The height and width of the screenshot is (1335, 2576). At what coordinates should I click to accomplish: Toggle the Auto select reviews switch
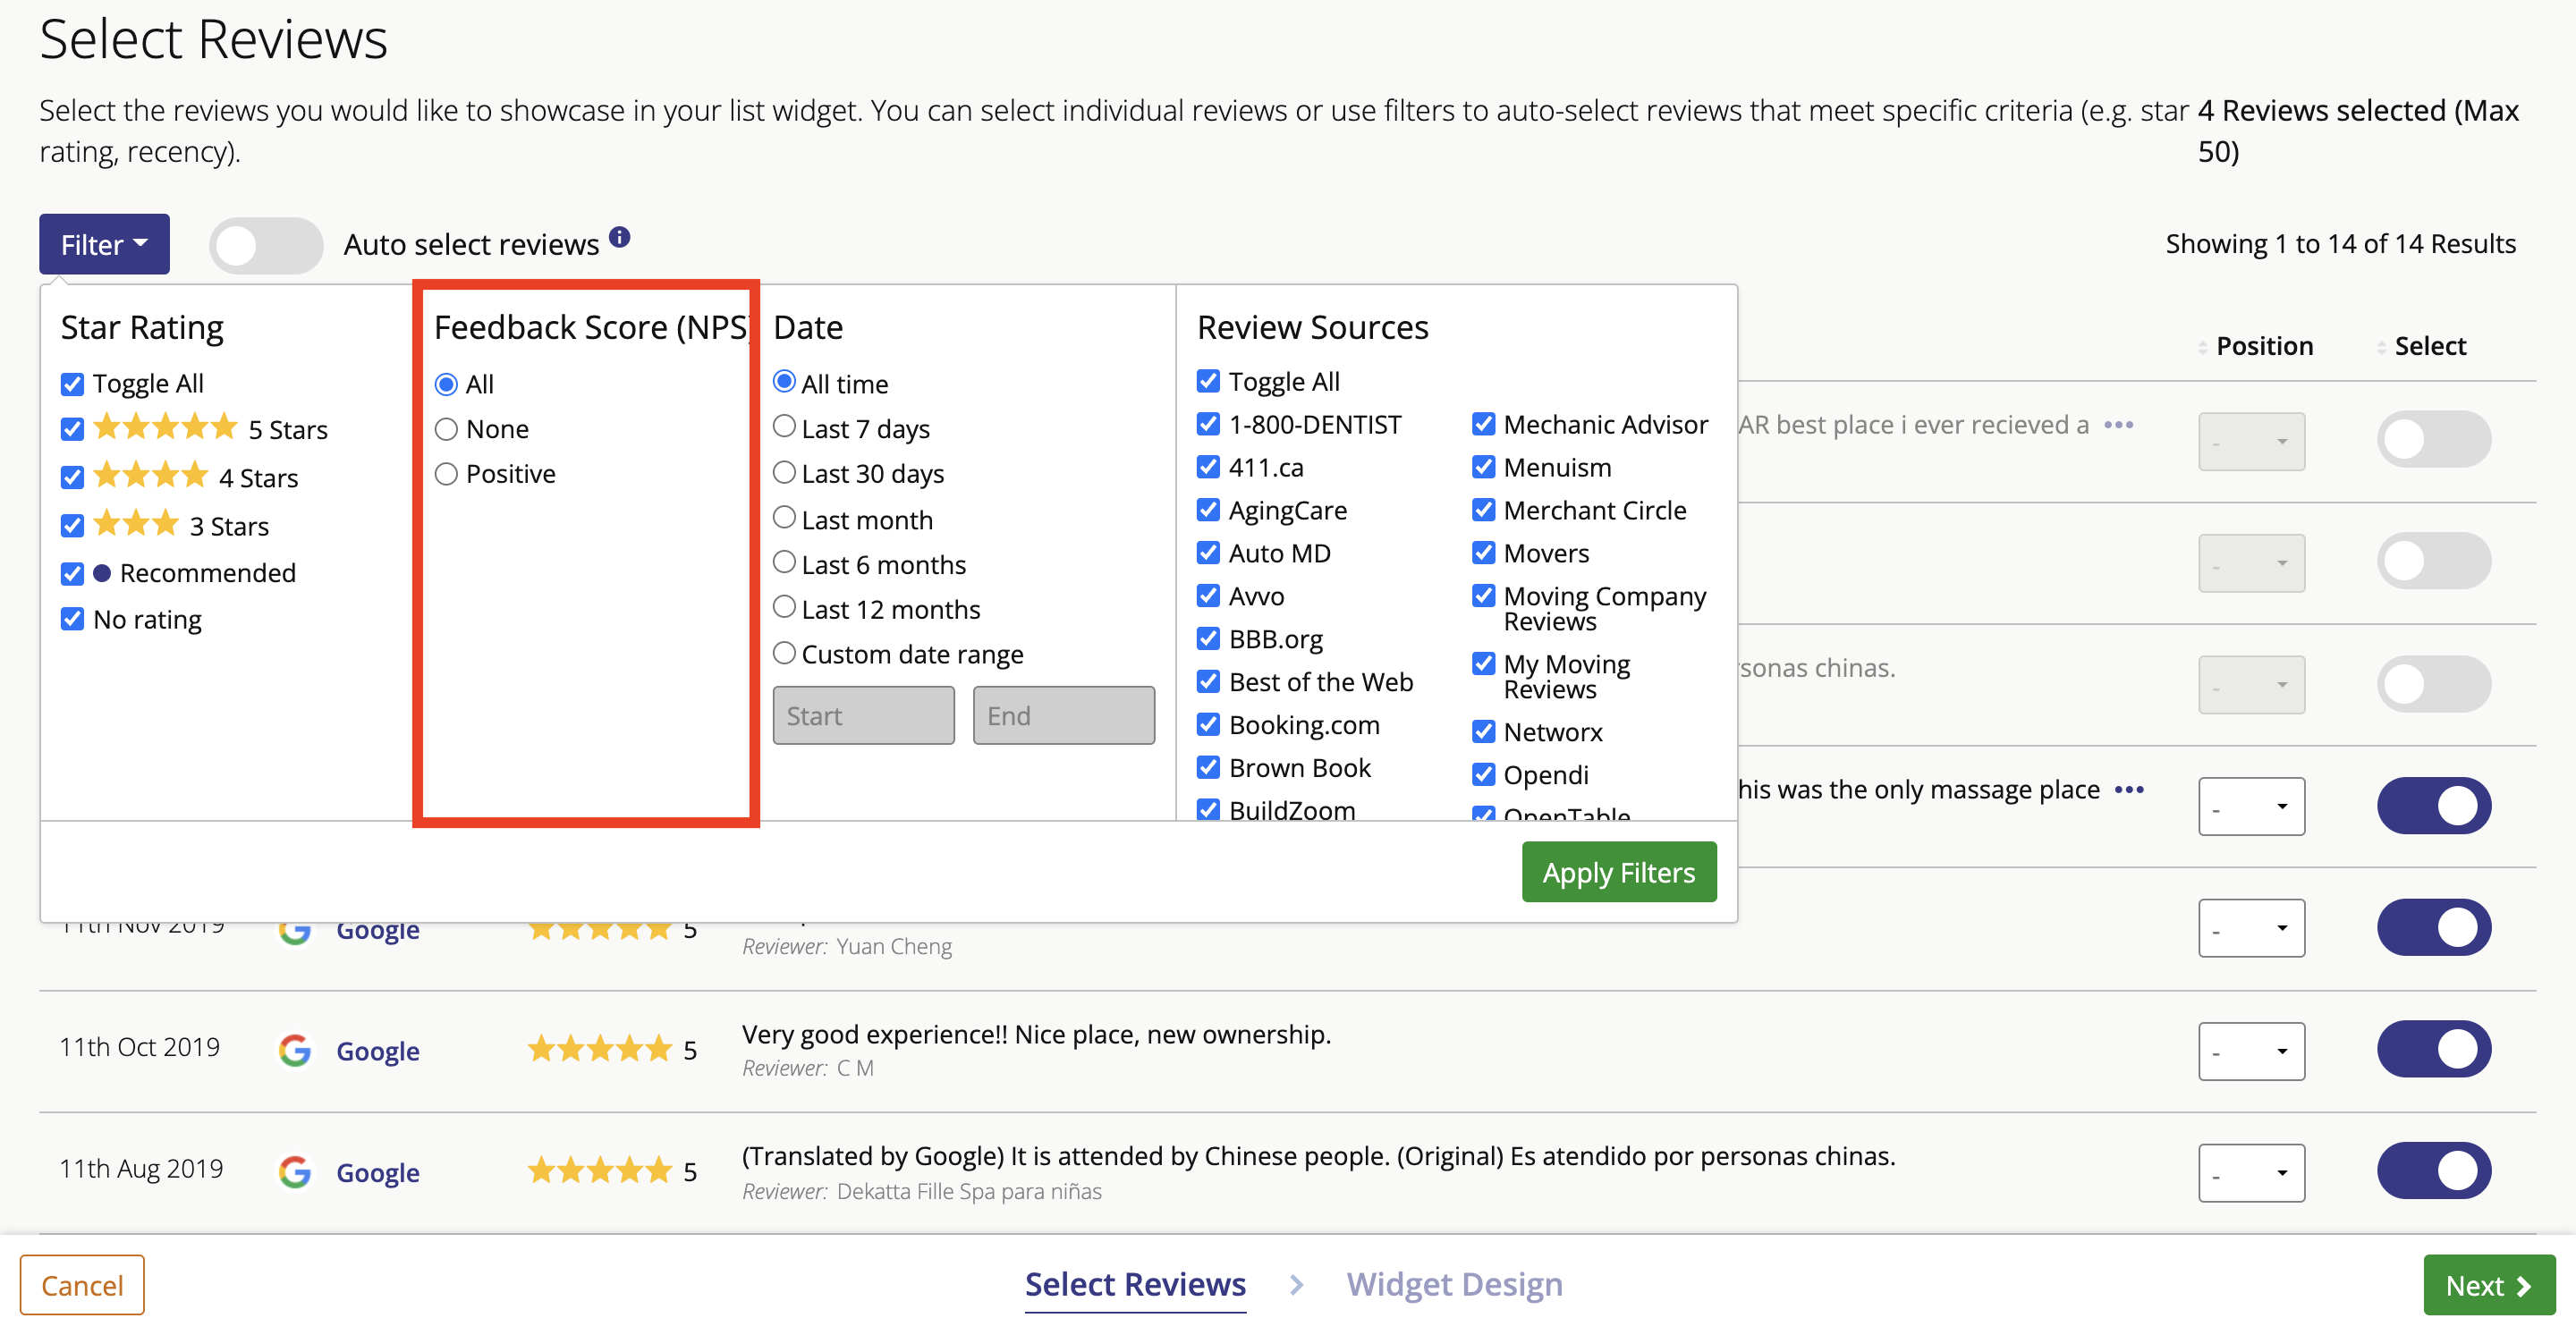(x=265, y=245)
